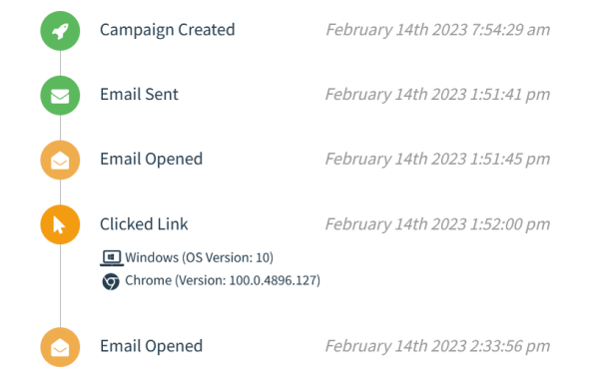Click the green rocket Campaign Created icon
597x389 pixels.
tap(60, 31)
